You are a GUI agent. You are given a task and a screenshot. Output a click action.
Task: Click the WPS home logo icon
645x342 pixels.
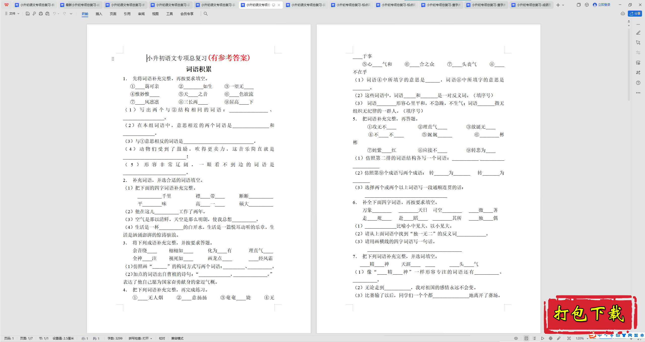click(x=7, y=5)
